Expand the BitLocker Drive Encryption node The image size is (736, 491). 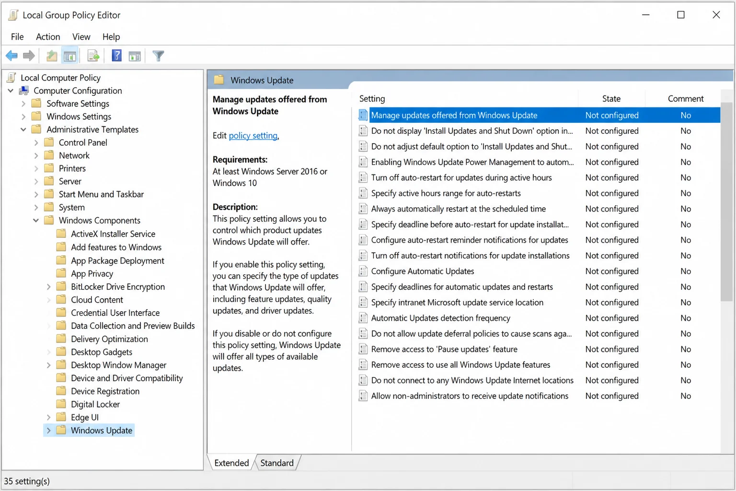pos(48,286)
